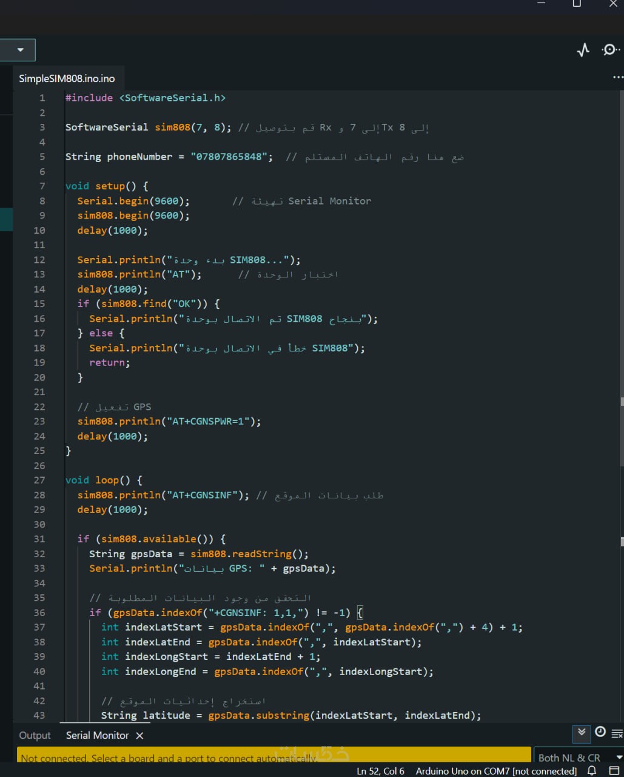This screenshot has width=624, height=777.
Task: Click the phone number string "07807865848"
Action: pyautogui.click(x=229, y=157)
